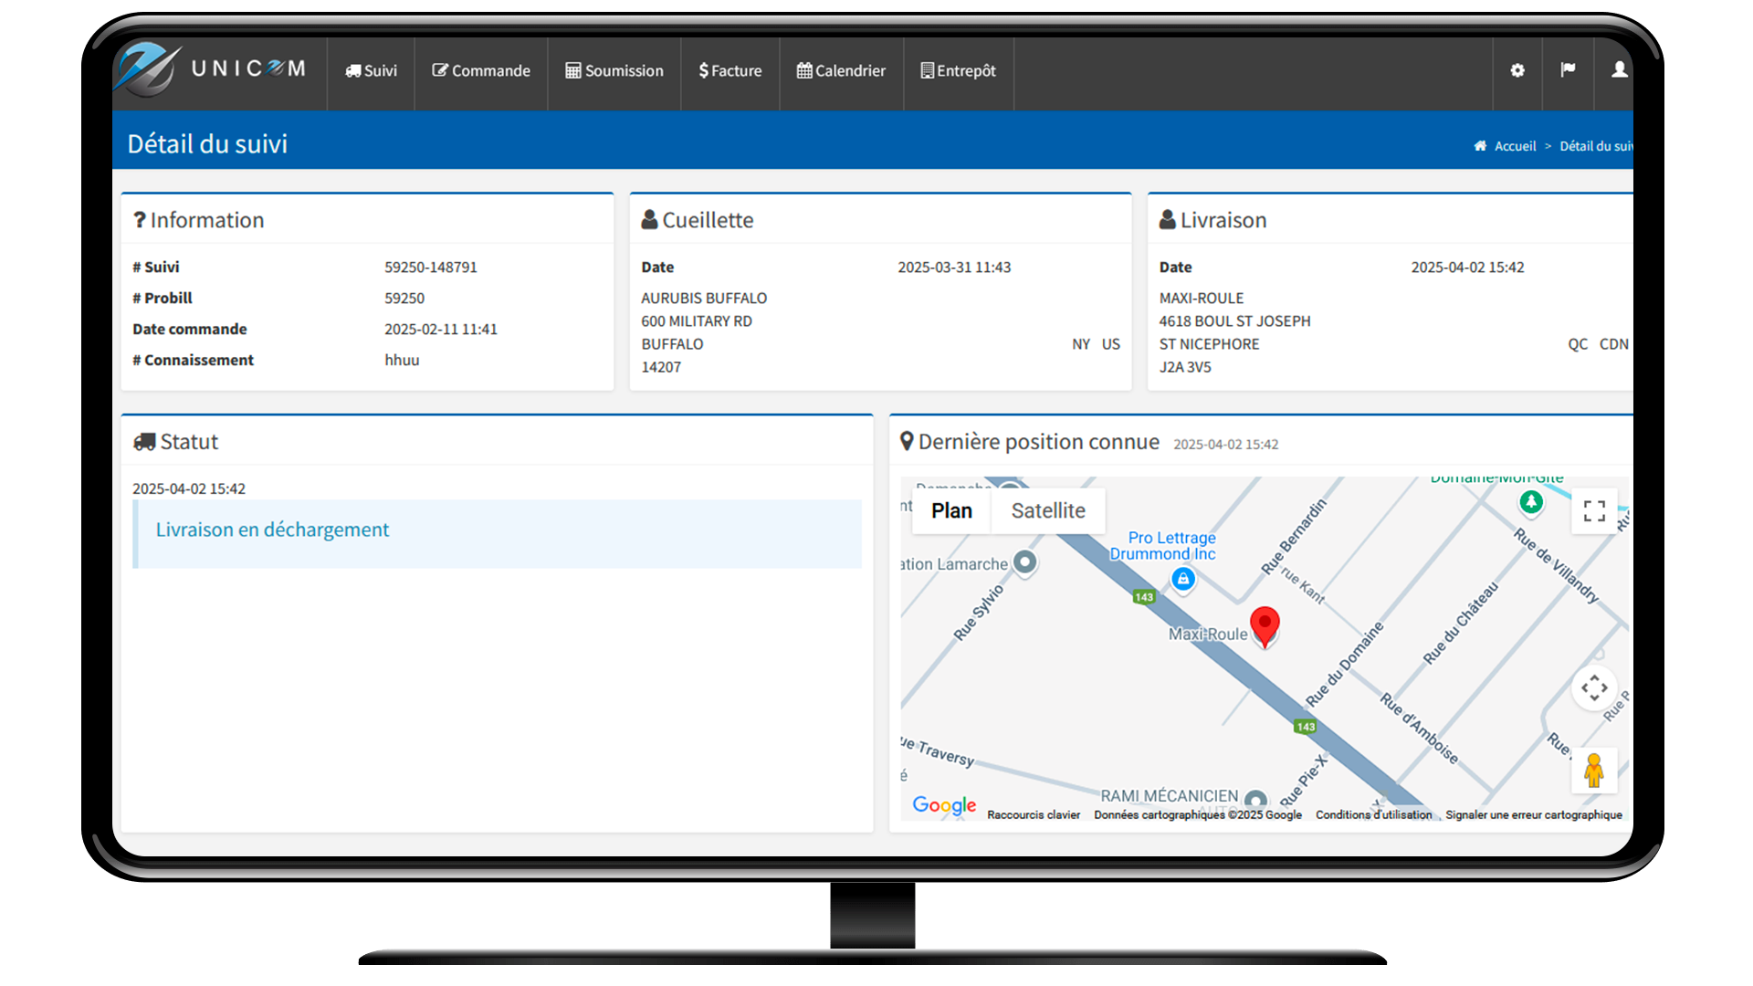Click RAMI MÉCANICIEN place marker
Viewport: 1753px width, 986px height.
(x=1256, y=799)
